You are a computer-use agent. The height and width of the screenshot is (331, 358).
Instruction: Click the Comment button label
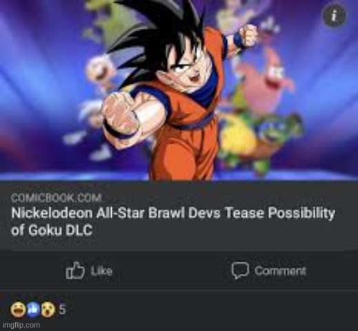click(280, 271)
